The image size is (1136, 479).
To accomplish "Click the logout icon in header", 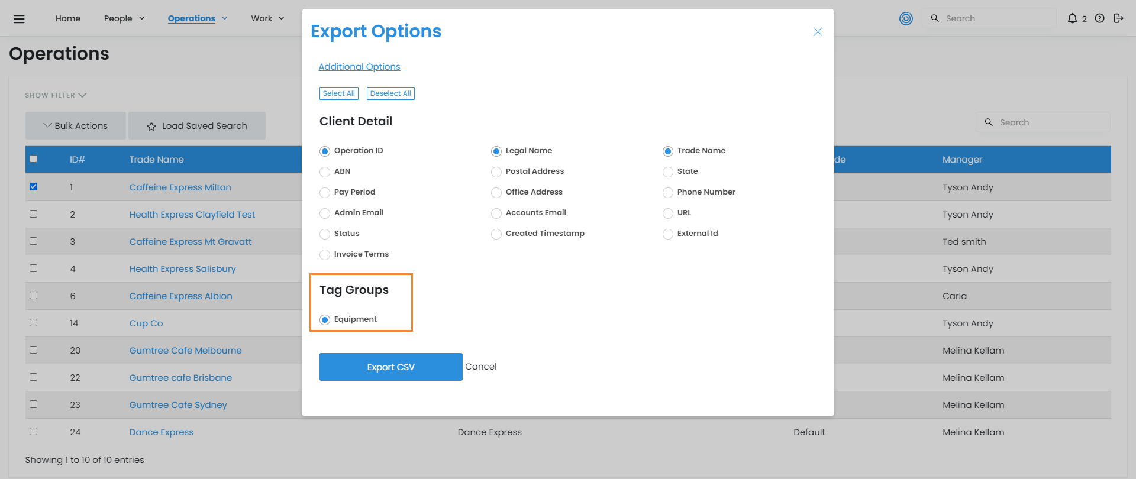I will click(1118, 18).
